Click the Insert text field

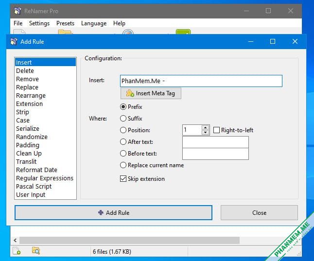coord(201,81)
